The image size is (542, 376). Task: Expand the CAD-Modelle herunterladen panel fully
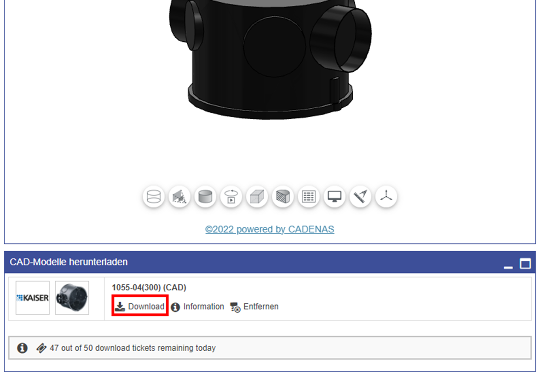(x=525, y=264)
